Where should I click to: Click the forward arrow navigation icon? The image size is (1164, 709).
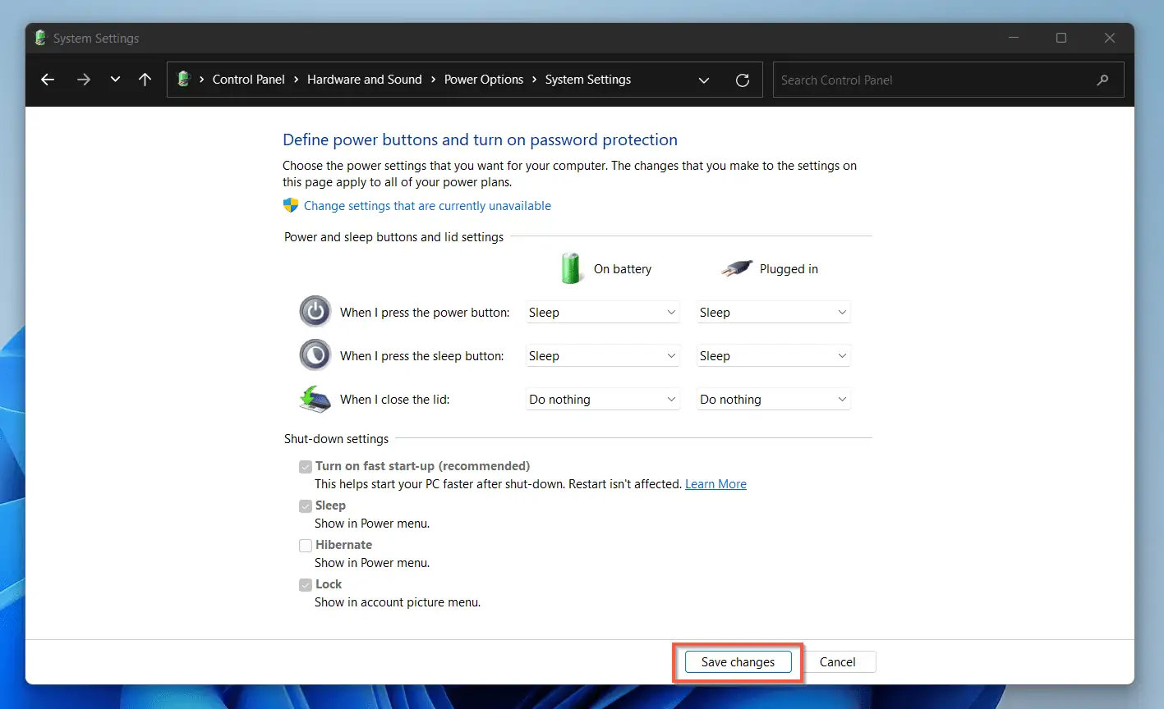83,80
